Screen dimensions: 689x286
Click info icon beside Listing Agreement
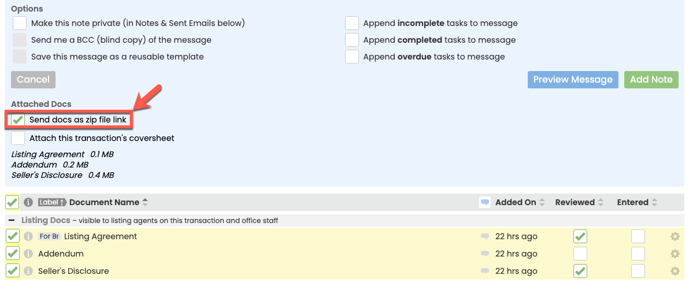point(28,236)
